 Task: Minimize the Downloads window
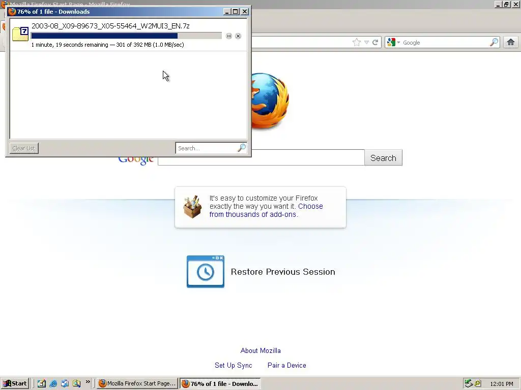tap(227, 12)
